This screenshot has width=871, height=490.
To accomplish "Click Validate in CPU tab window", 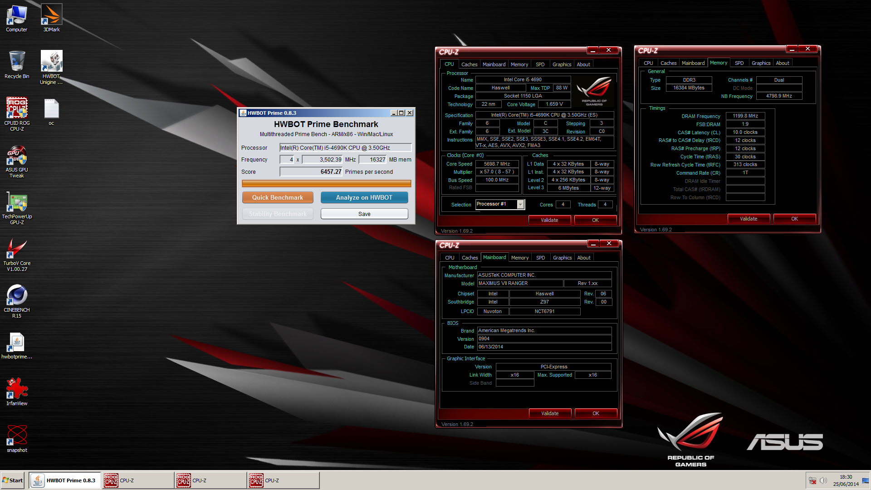I will coord(549,220).
